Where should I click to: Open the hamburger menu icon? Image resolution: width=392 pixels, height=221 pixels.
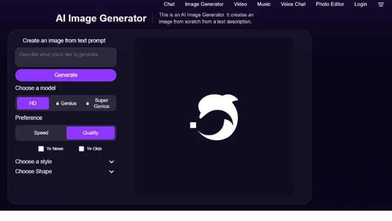381,4
